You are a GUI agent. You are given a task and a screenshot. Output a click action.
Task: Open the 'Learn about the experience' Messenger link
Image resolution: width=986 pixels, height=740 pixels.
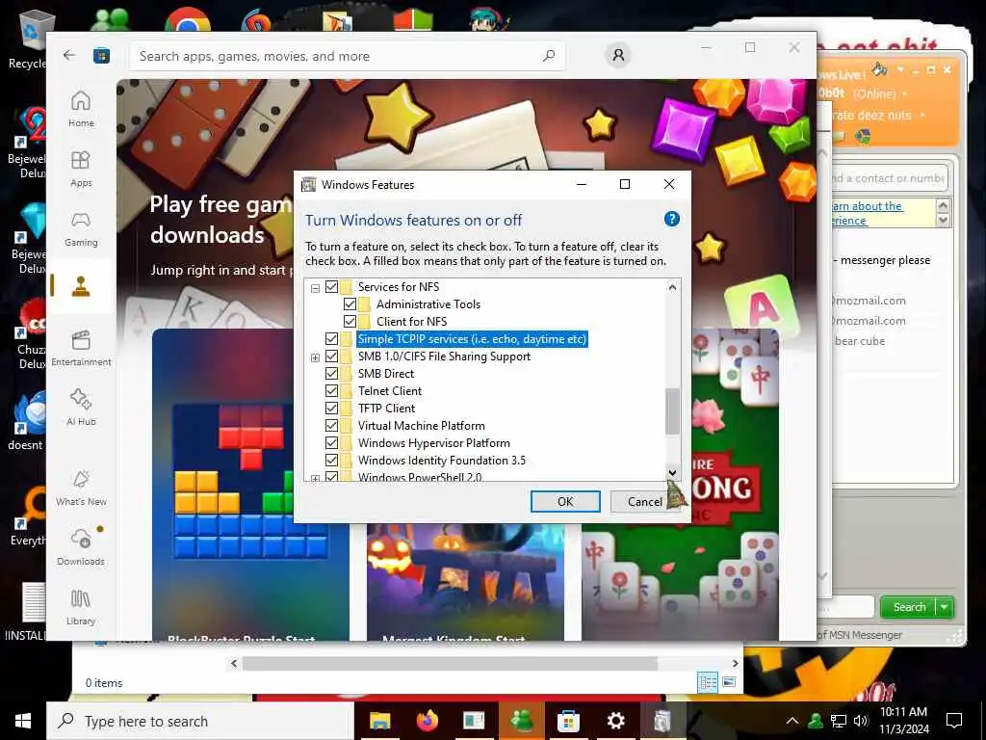tap(868, 213)
